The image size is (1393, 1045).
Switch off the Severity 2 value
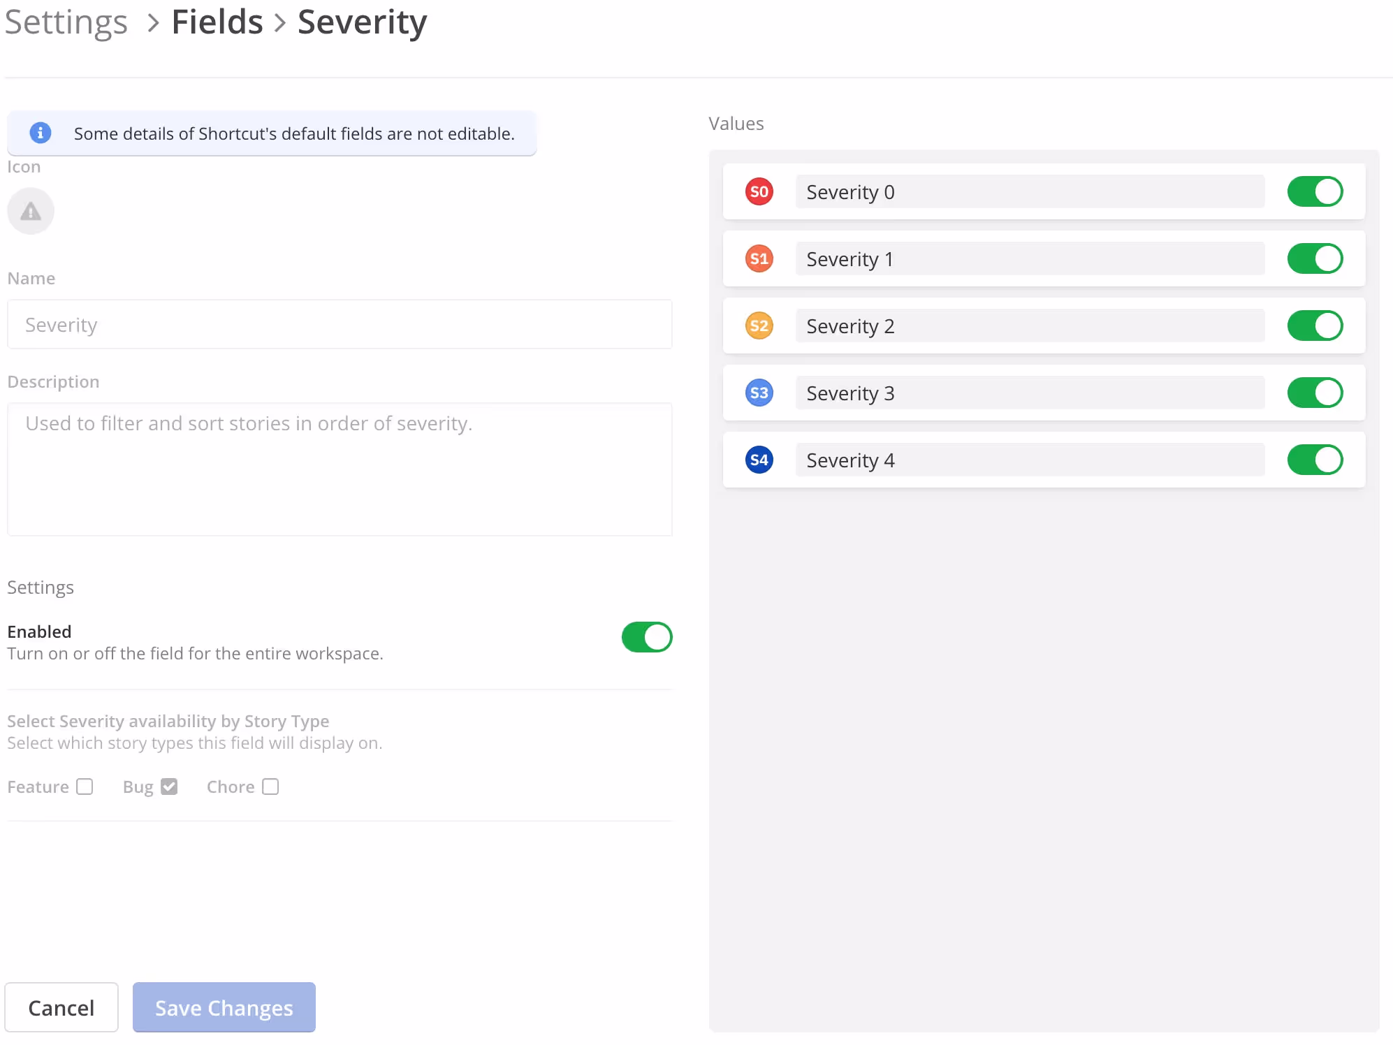1315,326
